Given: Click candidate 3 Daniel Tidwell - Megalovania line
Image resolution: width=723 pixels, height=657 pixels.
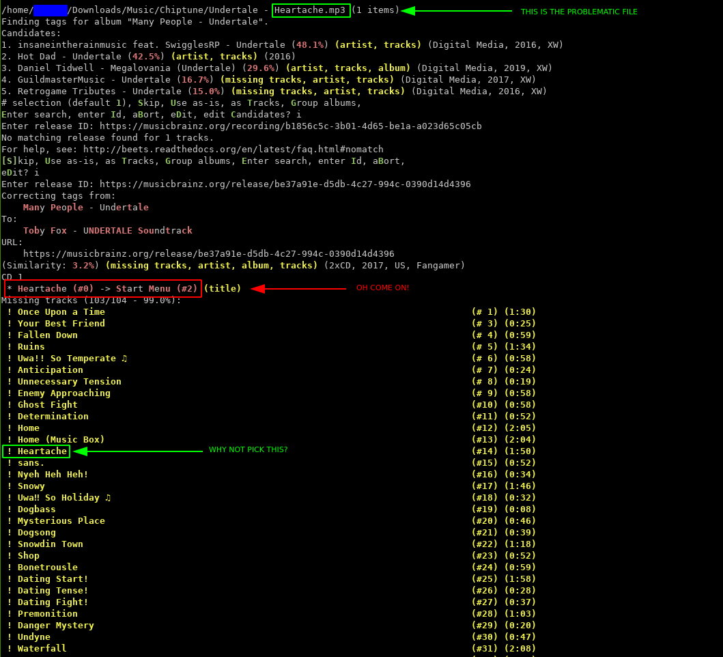Looking at the screenshot, I should tap(277, 68).
